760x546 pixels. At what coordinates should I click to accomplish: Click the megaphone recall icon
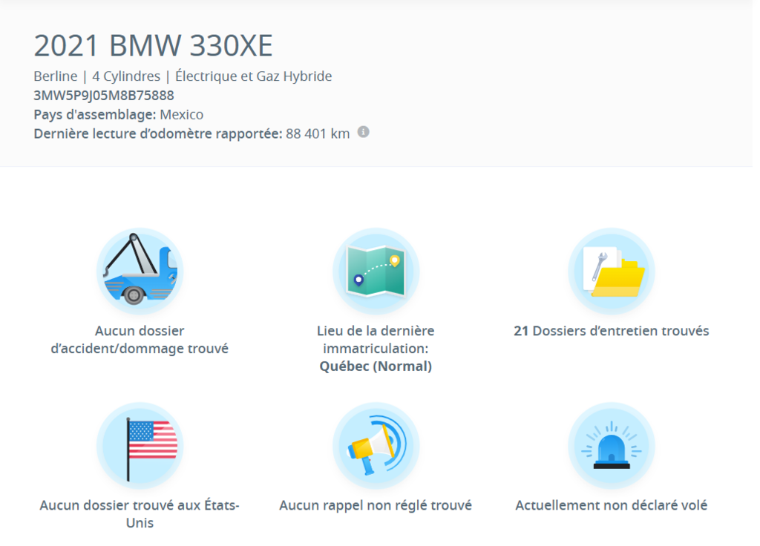[376, 444]
